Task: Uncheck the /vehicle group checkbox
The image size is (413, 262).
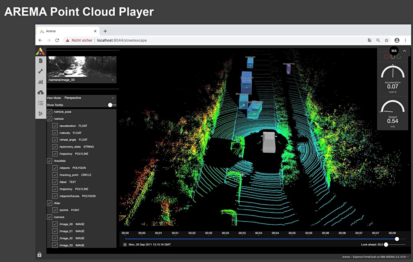Action: 50,119
